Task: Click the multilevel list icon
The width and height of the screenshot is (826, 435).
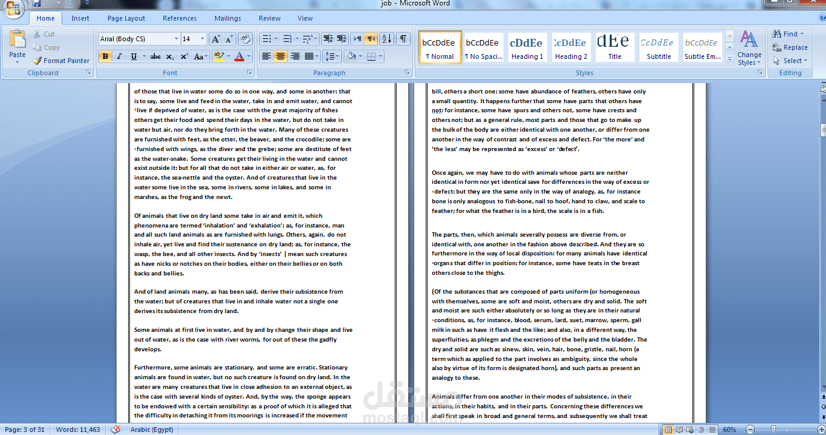Action: coord(307,39)
